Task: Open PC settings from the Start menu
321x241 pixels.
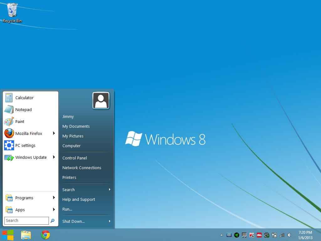Action: pyautogui.click(x=30, y=145)
